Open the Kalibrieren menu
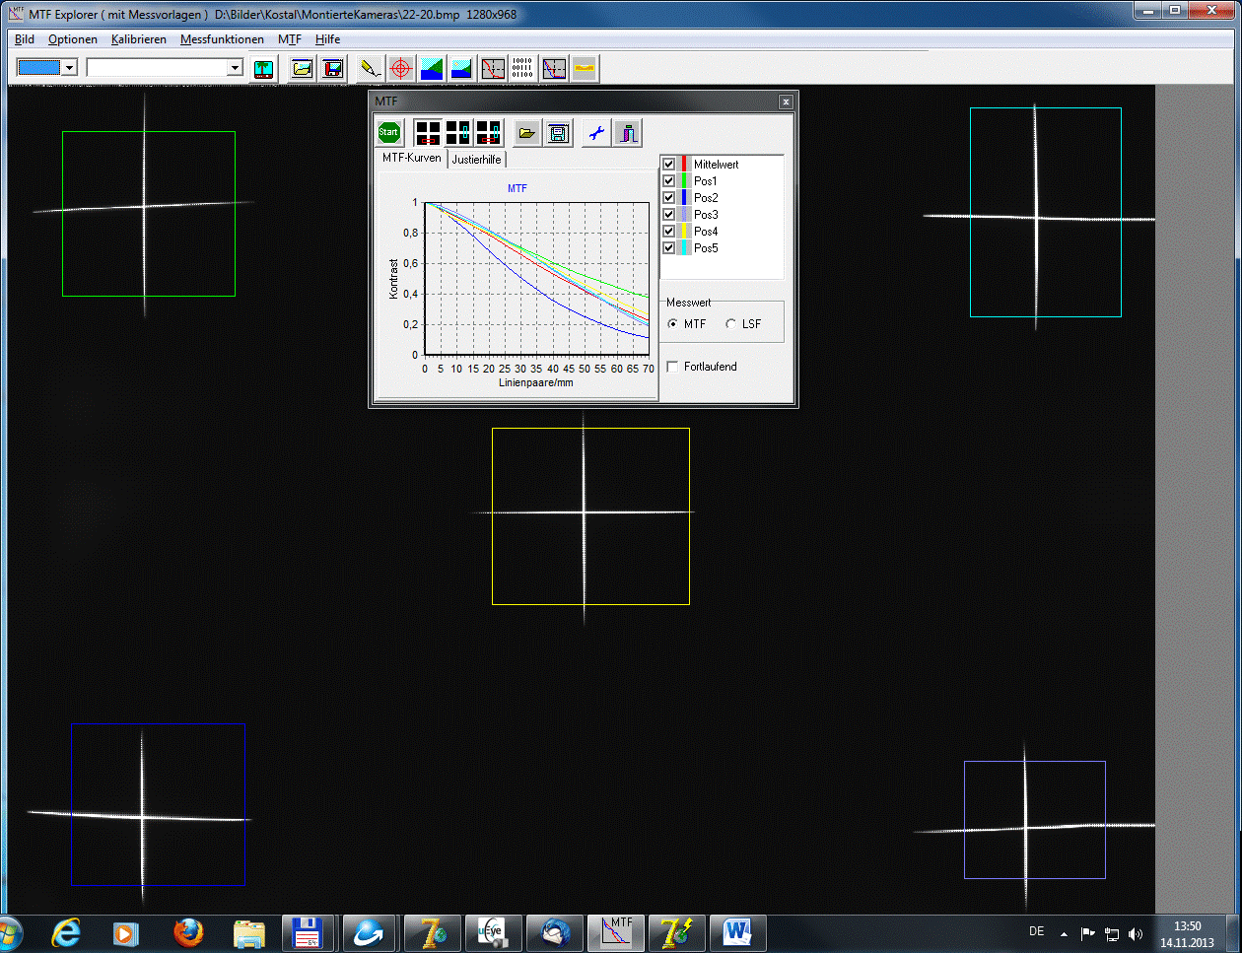Screen dimensions: 1242x953 coord(138,39)
